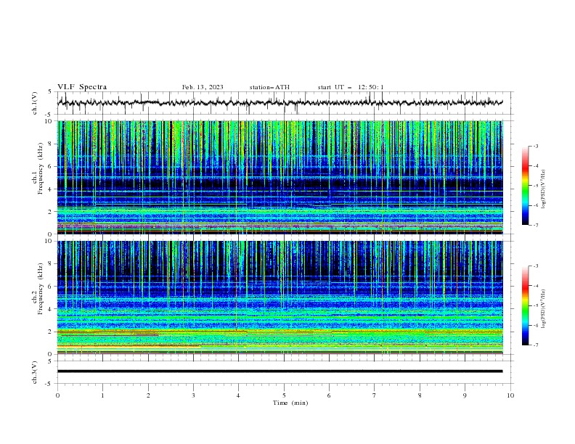Click time axis tick label '10'

tap(510, 395)
